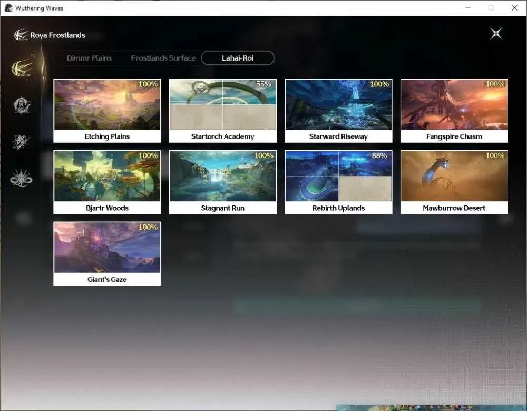527x411 pixels.
Task: Open the Mawburrow Desert thumbnail
Action: [x=454, y=176]
